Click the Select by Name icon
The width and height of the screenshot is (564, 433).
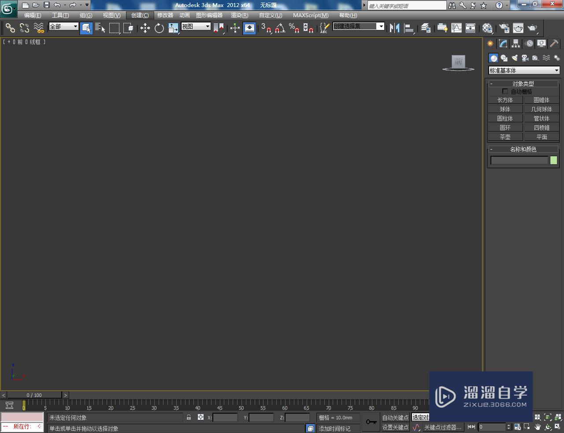click(100, 28)
